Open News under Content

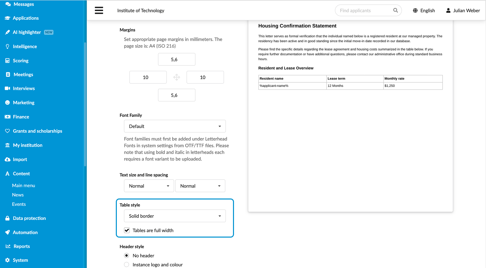18,195
